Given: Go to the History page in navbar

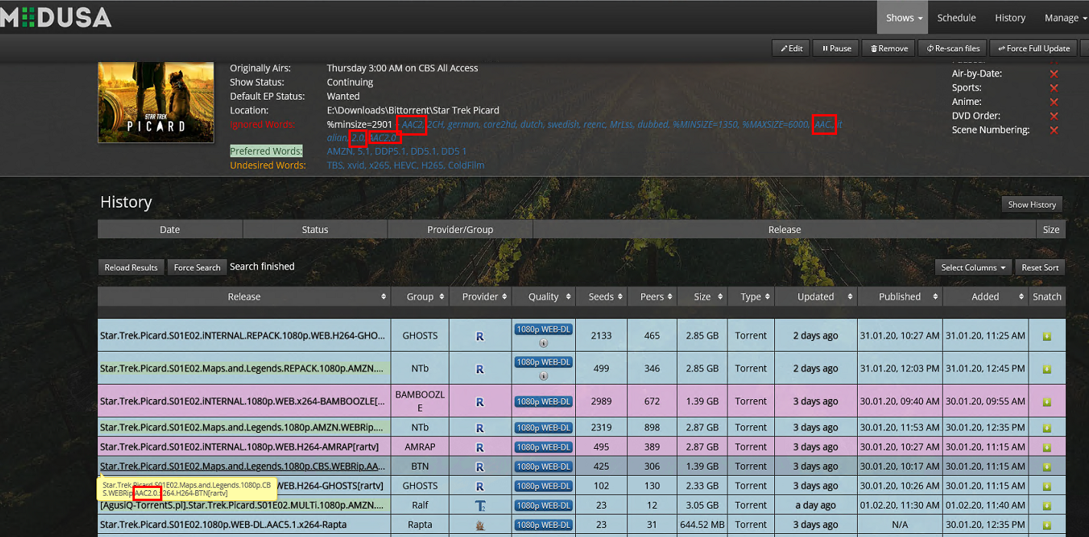Looking at the screenshot, I should (x=1010, y=18).
